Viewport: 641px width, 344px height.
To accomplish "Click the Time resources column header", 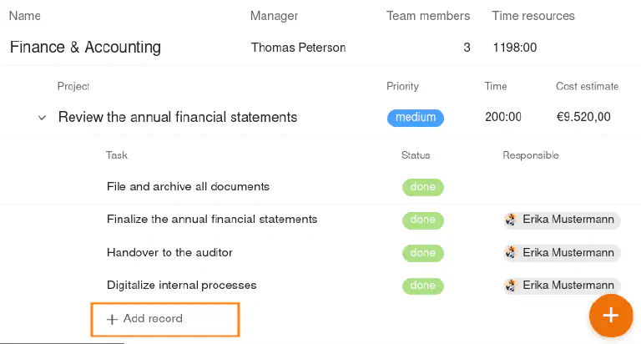I will (x=533, y=16).
